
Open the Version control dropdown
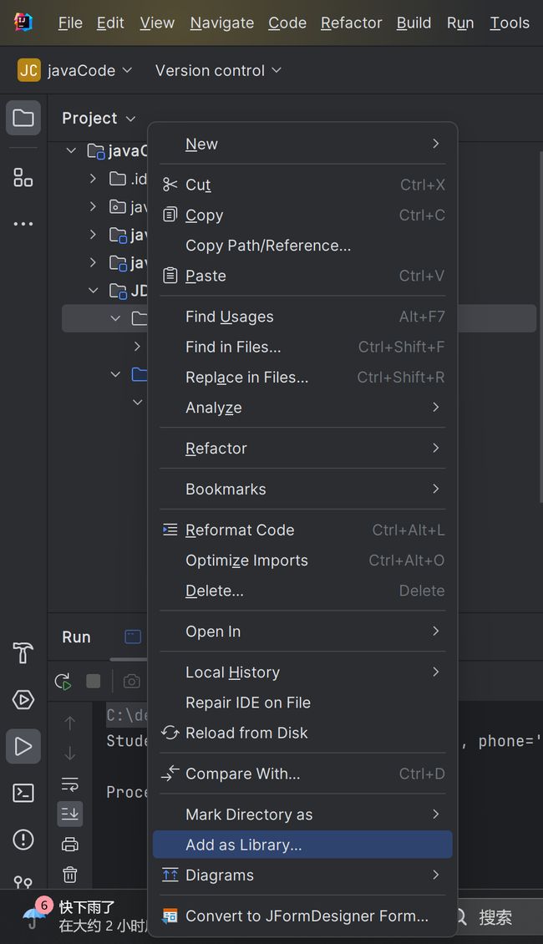tap(218, 70)
